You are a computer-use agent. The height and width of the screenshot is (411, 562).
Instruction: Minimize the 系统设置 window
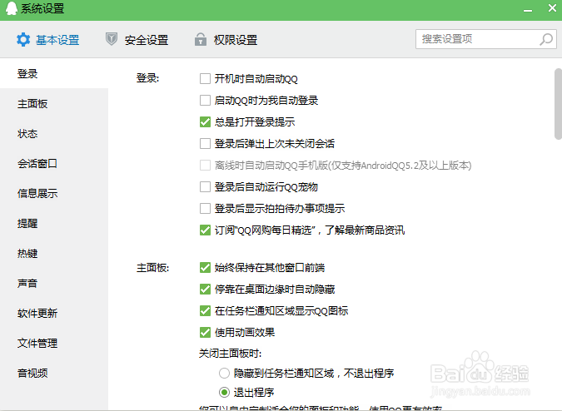528,10
